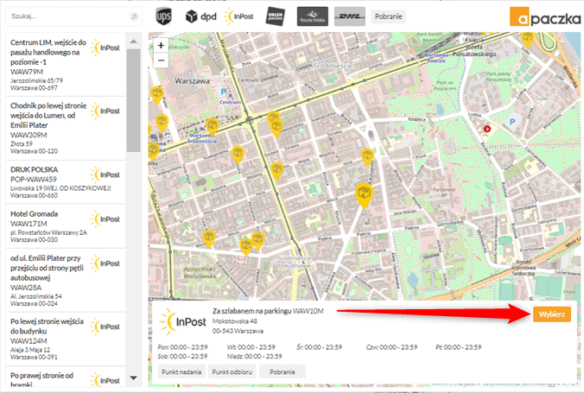
Task: Filter points by UPS carrier logo
Action: (163, 16)
